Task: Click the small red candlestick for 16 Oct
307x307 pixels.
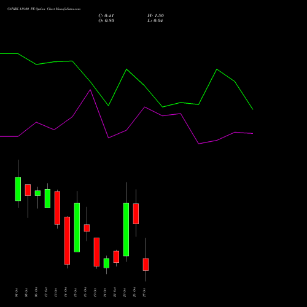Action: click(x=87, y=228)
